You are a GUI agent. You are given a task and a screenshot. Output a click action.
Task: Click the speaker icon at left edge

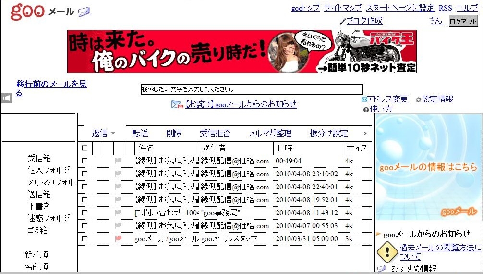click(6, 98)
